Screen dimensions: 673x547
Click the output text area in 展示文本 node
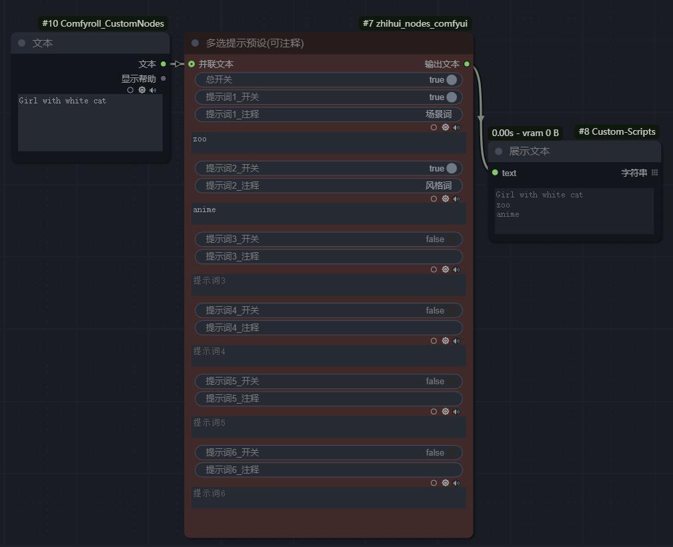(x=574, y=211)
